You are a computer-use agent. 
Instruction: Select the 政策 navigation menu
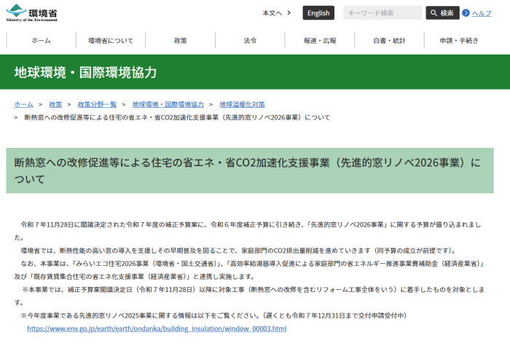(181, 41)
